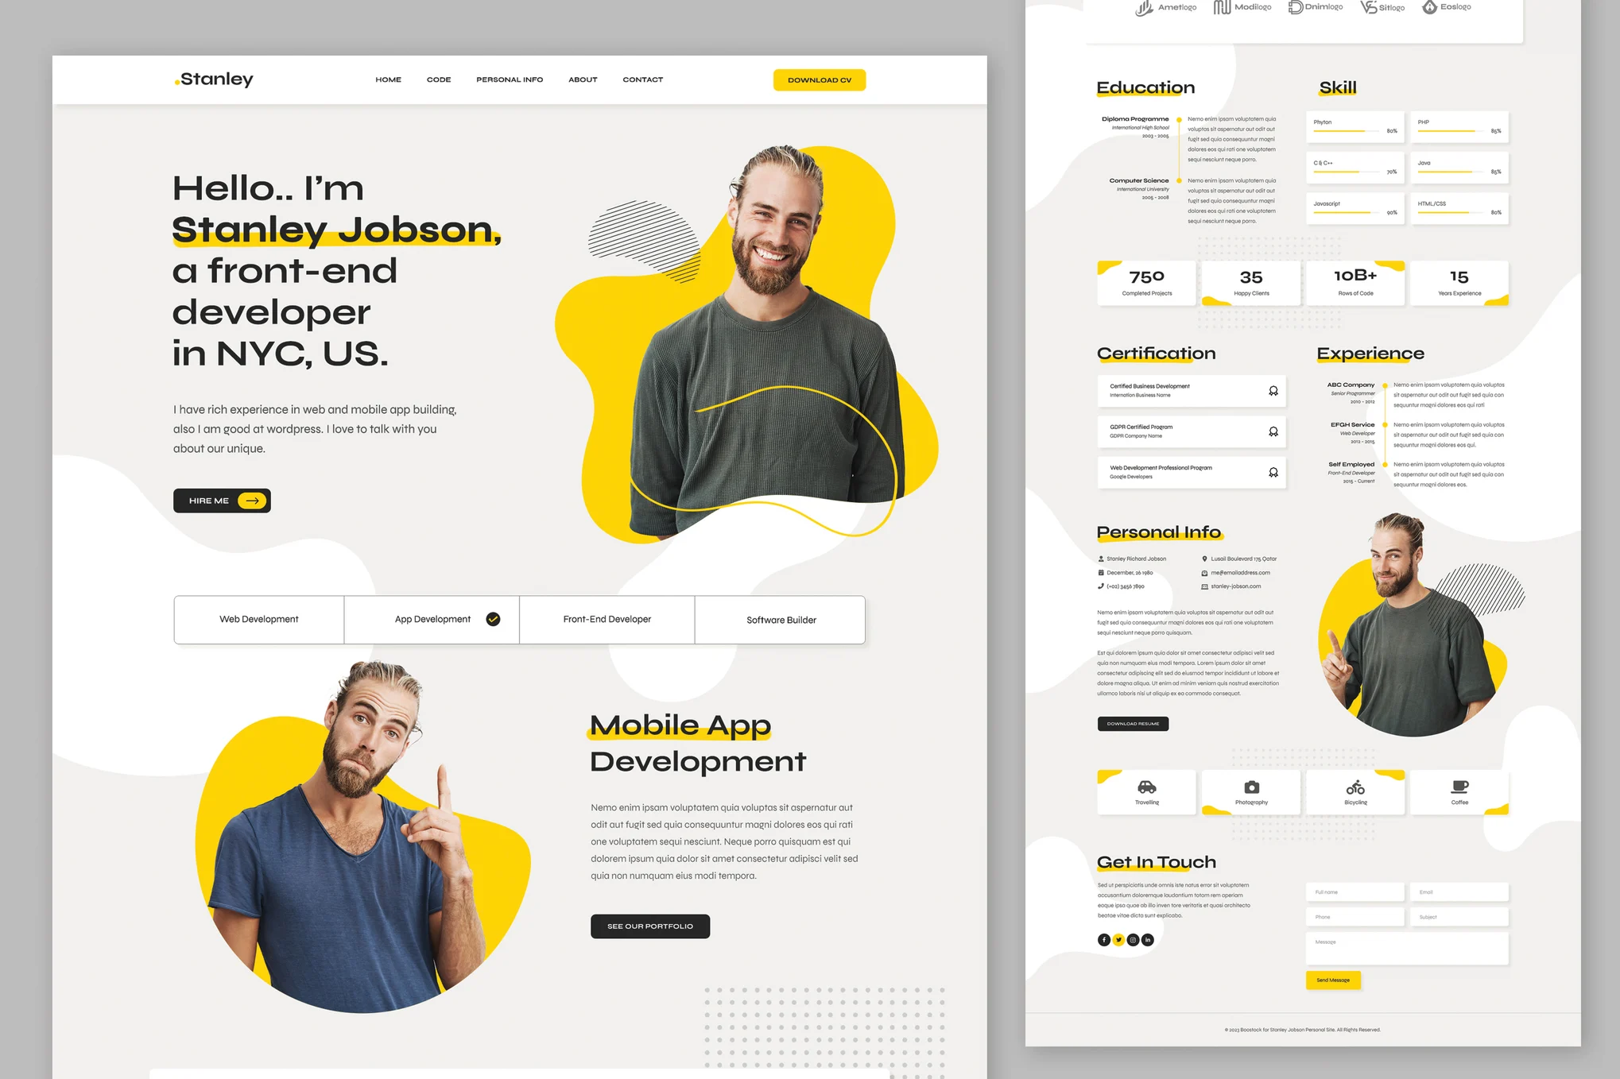This screenshot has width=1620, height=1079.
Task: Click the HOME navigation menu item
Action: coord(386,79)
